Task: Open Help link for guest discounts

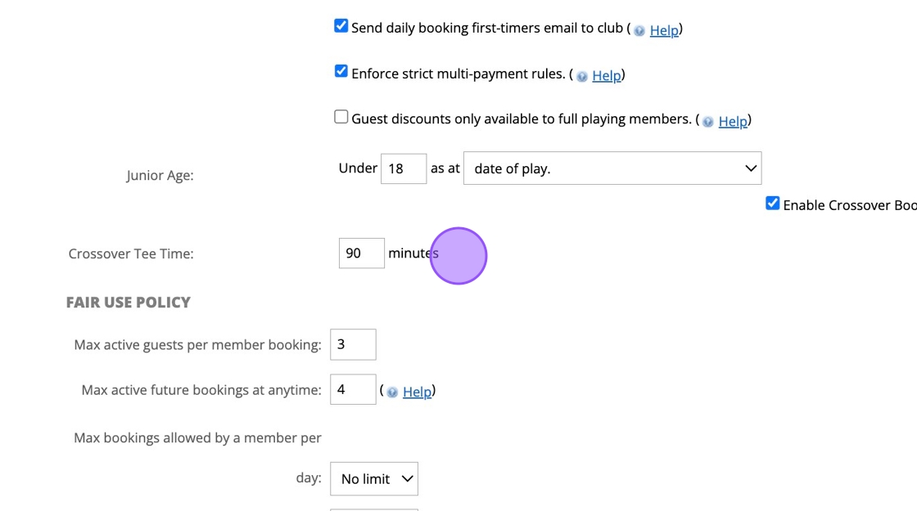Action: [x=733, y=122]
